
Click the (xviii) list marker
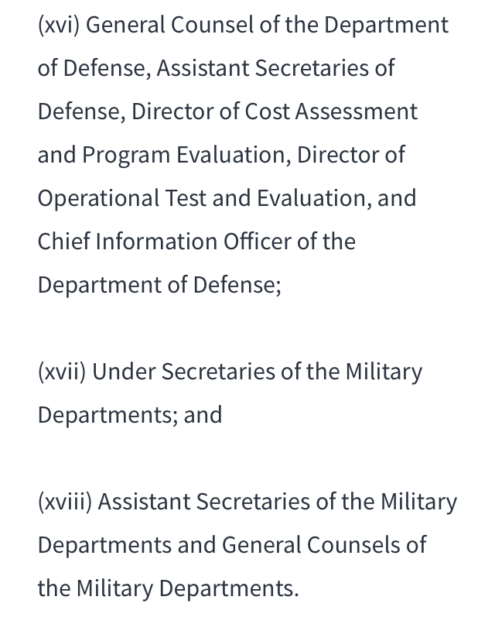point(65,502)
